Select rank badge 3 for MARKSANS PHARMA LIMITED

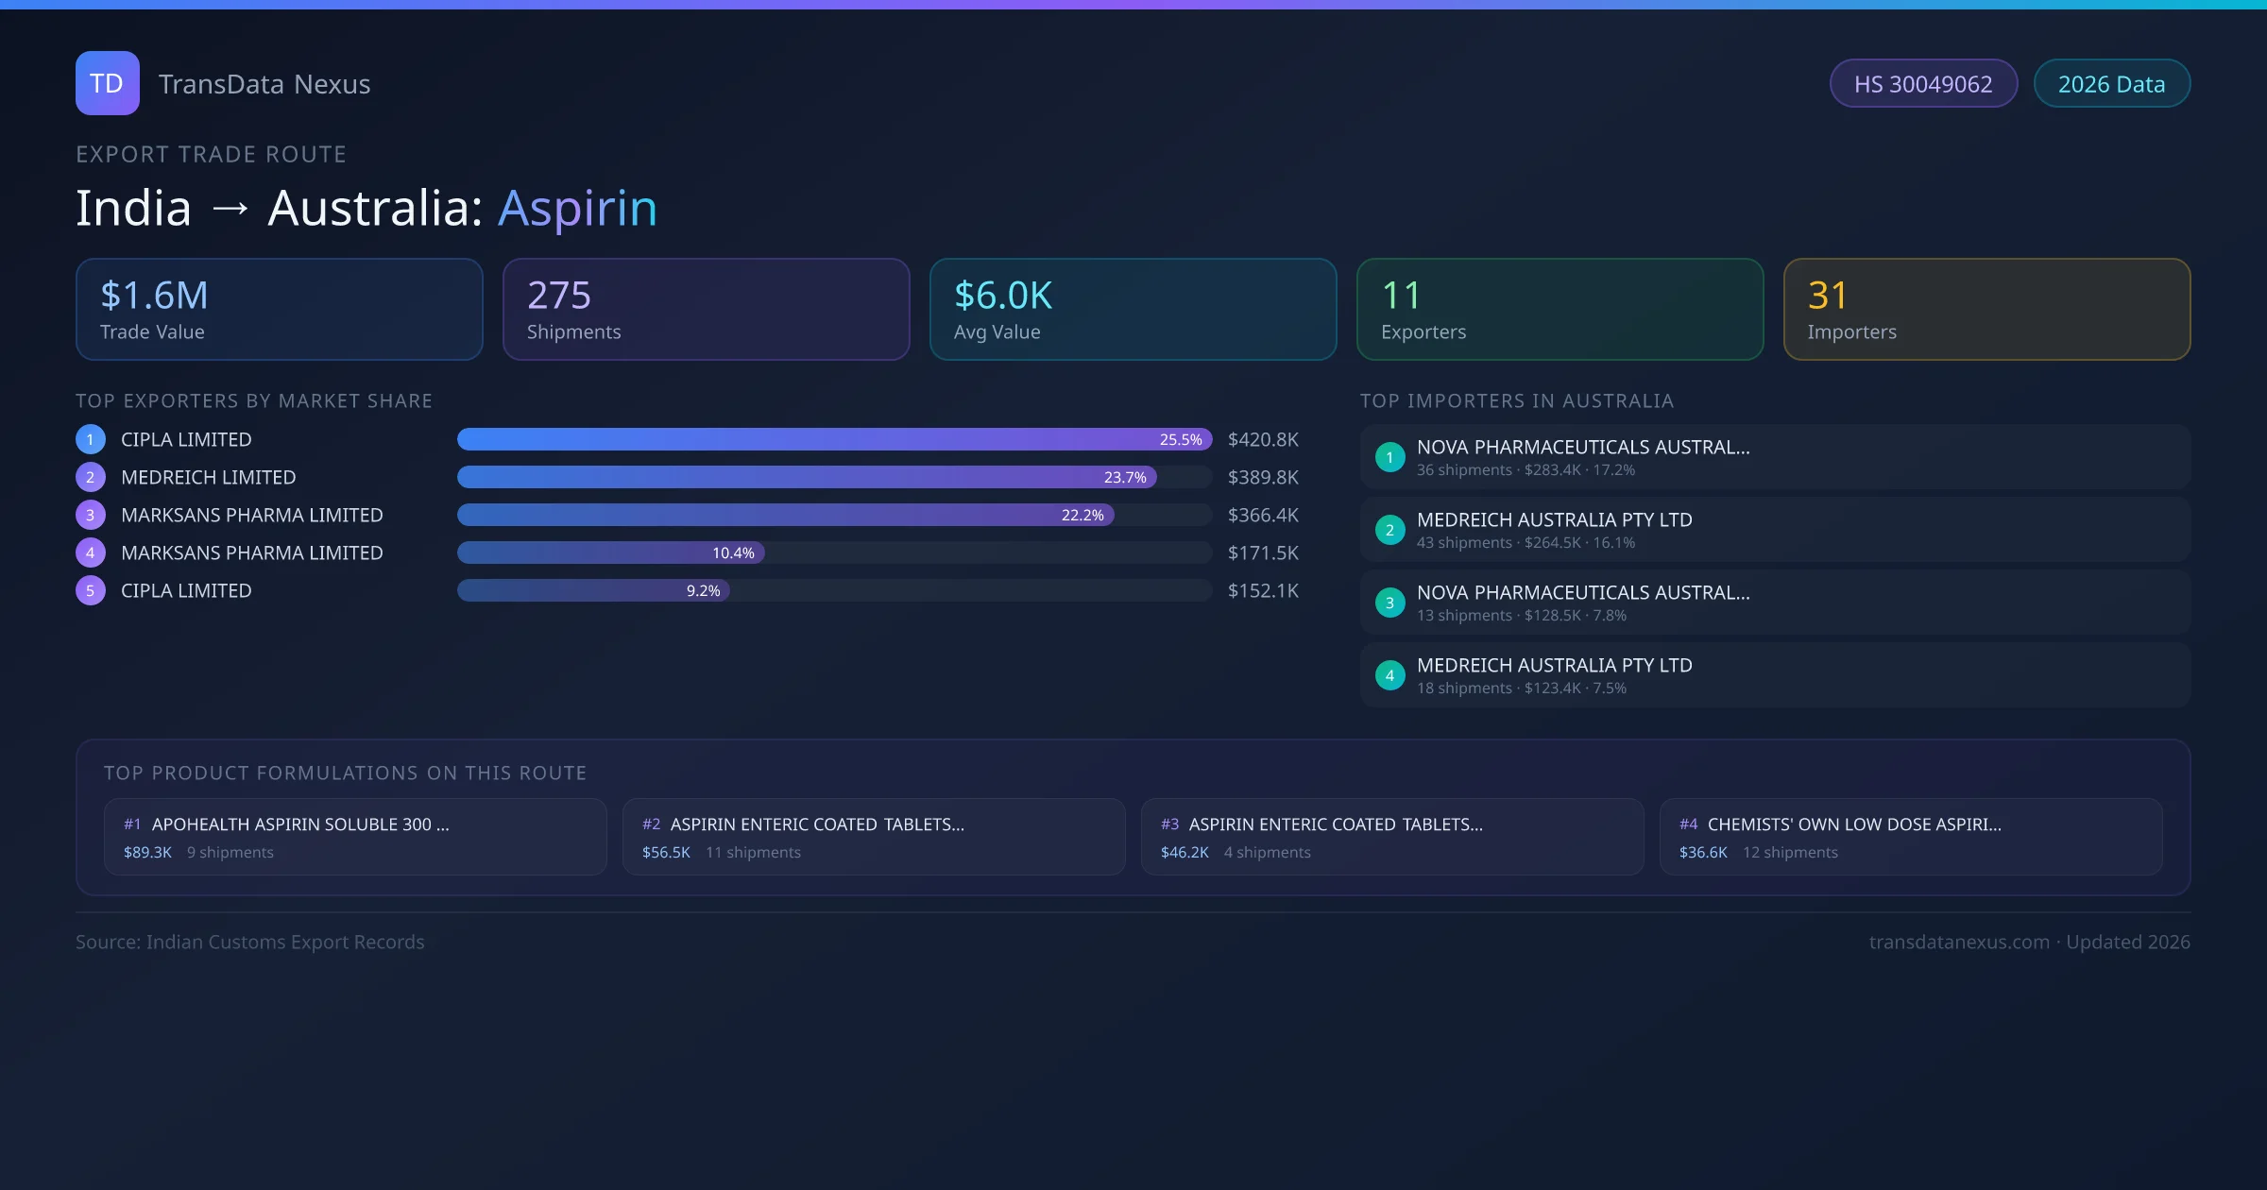(x=90, y=515)
